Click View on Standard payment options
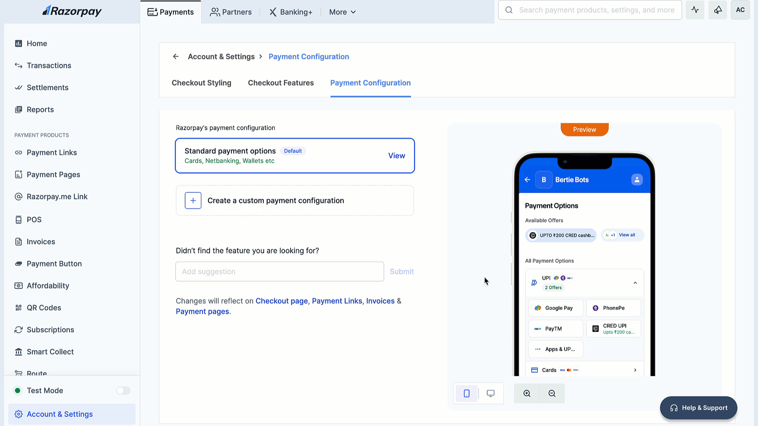Image resolution: width=758 pixels, height=426 pixels. point(396,156)
